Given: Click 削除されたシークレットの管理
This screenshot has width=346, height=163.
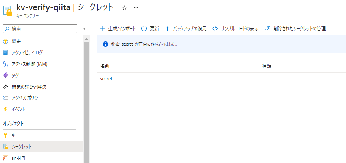Looking at the screenshot, I should pos(299,29).
